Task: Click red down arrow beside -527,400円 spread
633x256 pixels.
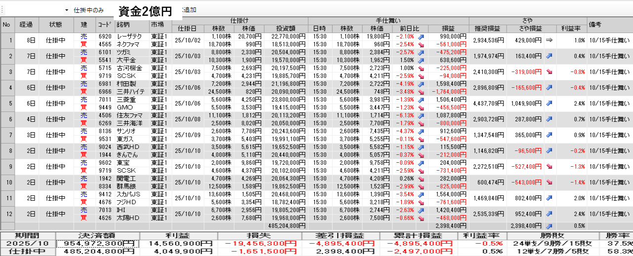Action: pyautogui.click(x=549, y=166)
